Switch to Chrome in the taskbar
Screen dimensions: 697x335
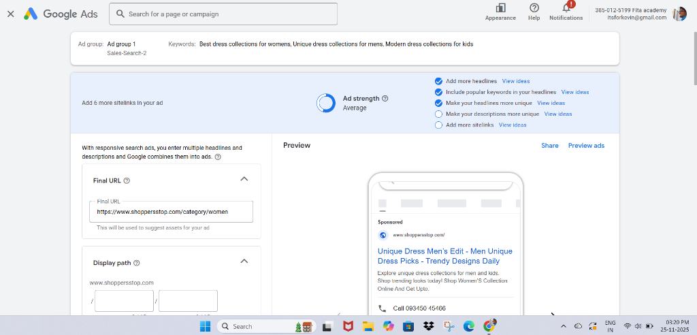(489, 325)
